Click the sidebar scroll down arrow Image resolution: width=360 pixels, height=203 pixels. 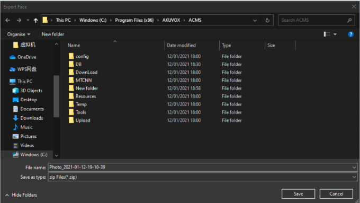tap(57, 156)
